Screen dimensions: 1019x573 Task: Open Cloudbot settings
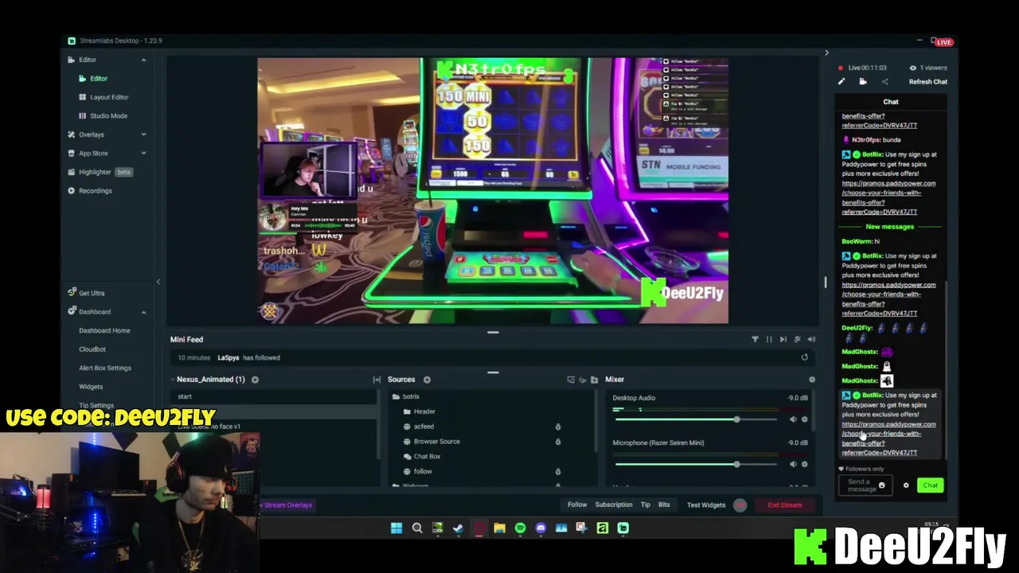92,349
